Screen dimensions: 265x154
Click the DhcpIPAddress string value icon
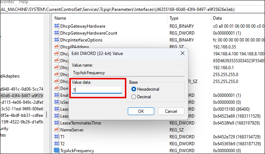pyautogui.click(x=56, y=47)
